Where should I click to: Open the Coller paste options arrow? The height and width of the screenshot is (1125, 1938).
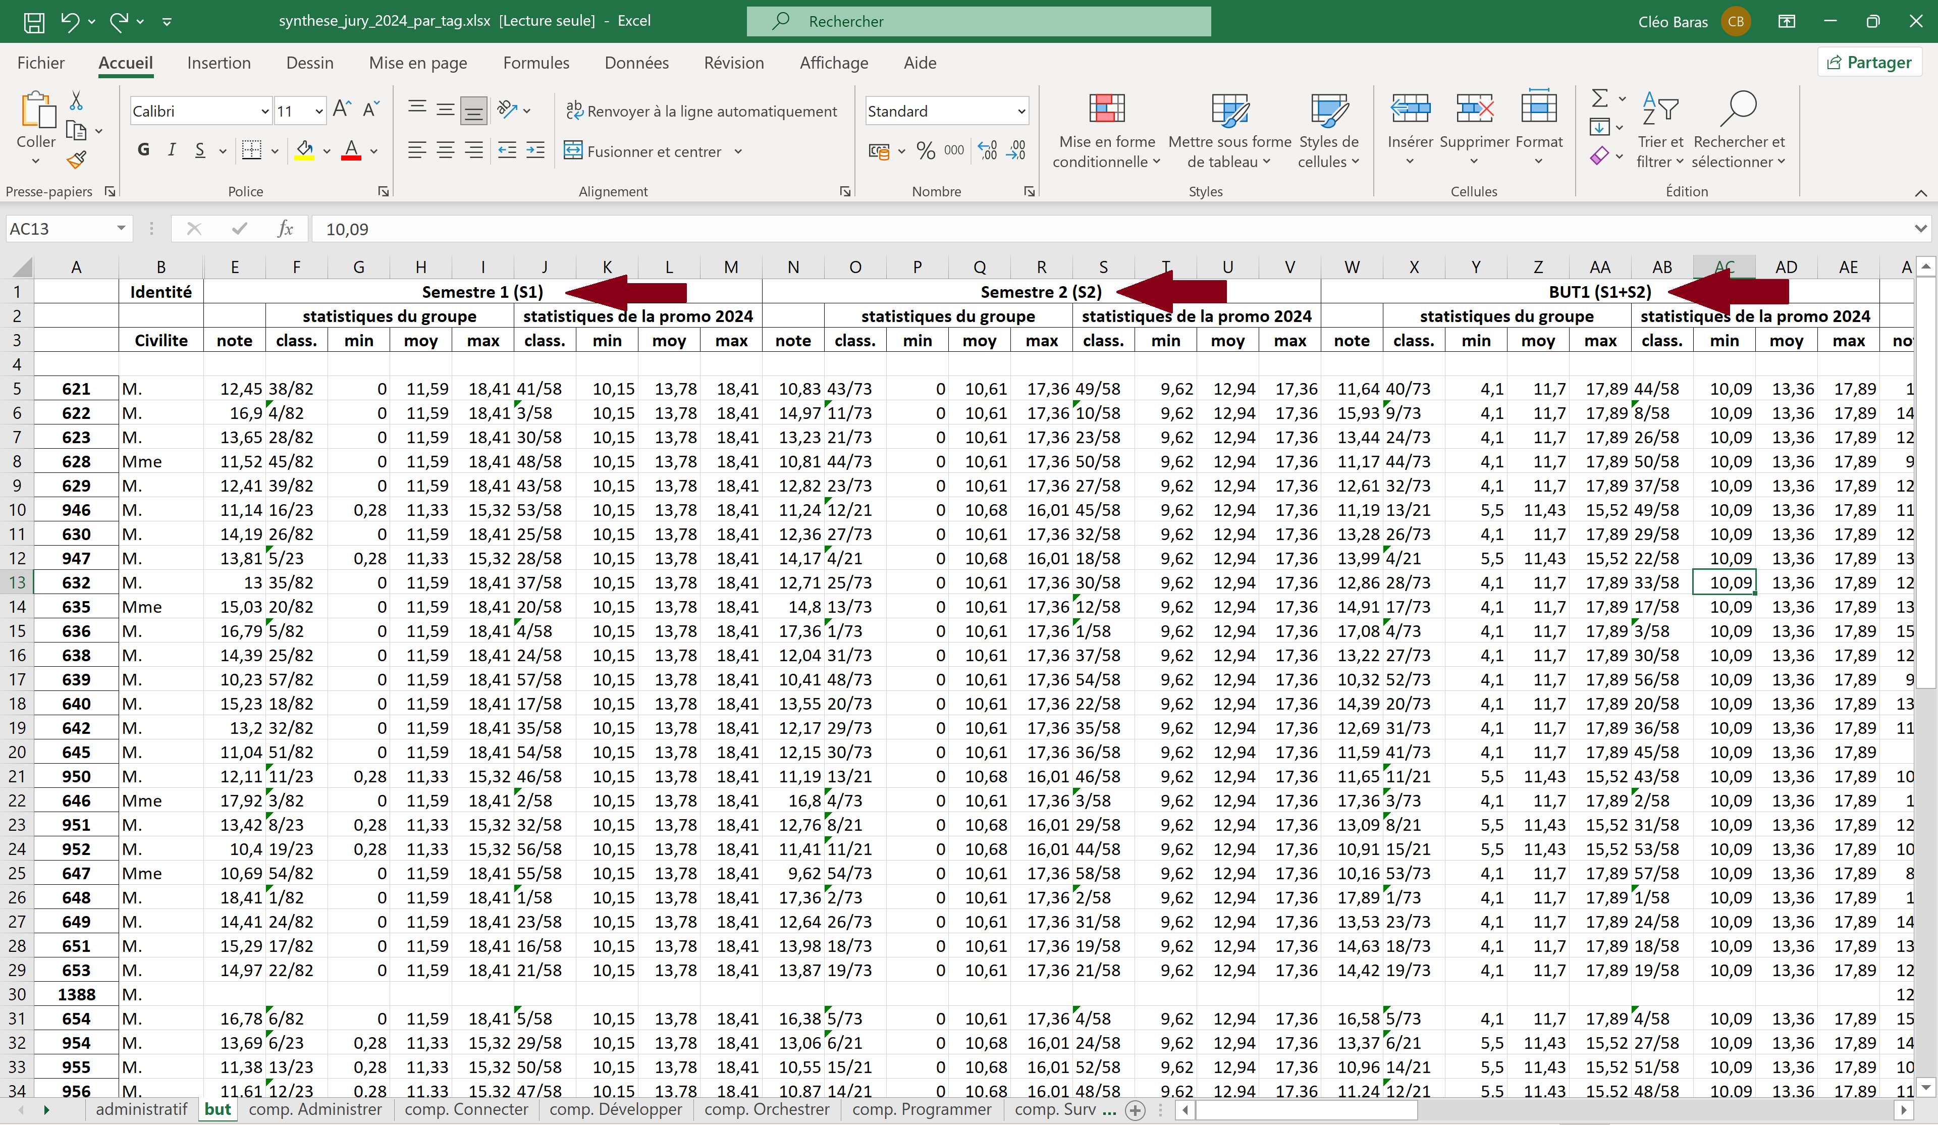click(35, 160)
